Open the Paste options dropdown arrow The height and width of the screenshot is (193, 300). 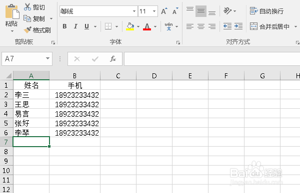tap(12, 31)
